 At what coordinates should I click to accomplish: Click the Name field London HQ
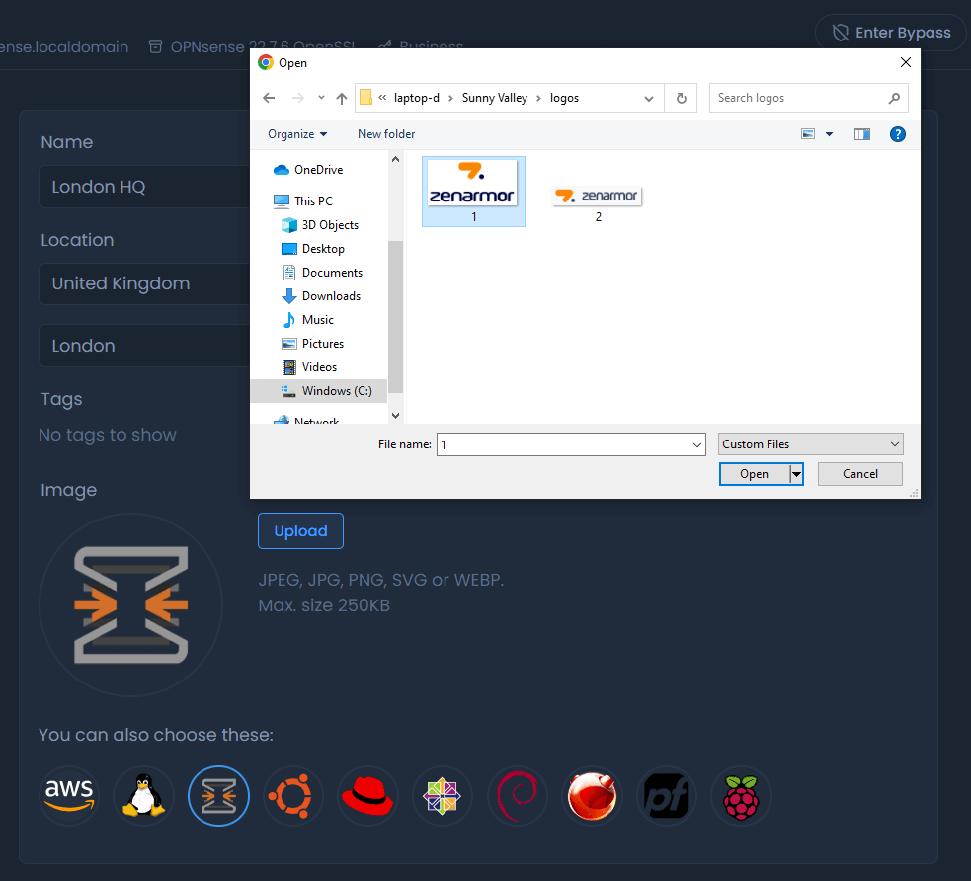(145, 187)
